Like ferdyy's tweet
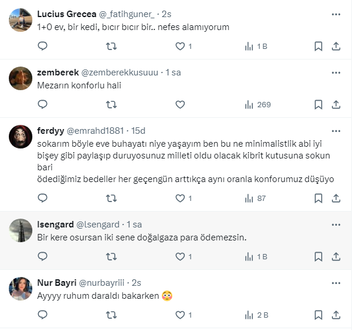The height and width of the screenshot is (330, 360). coord(181,199)
